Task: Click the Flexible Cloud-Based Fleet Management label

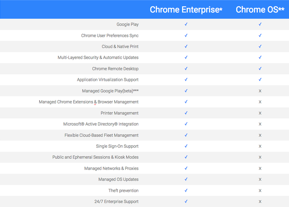Action: [x=101, y=135]
